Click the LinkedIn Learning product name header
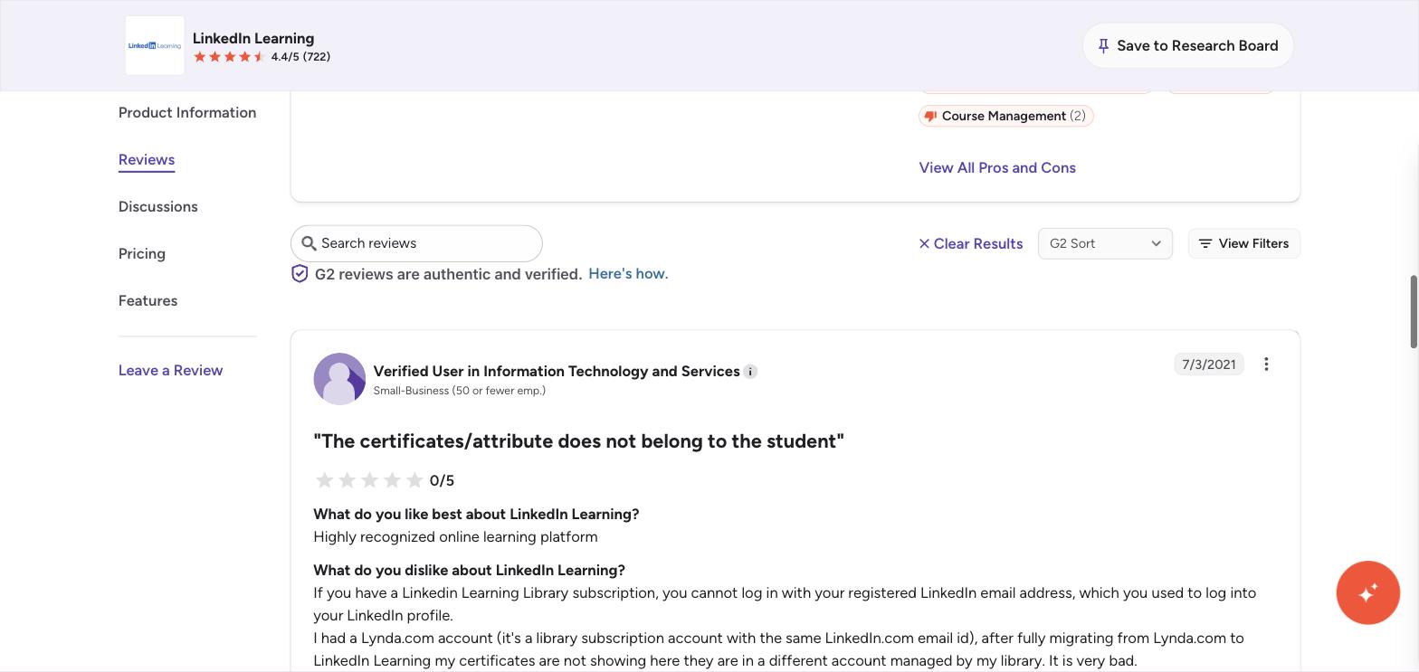 point(253,38)
